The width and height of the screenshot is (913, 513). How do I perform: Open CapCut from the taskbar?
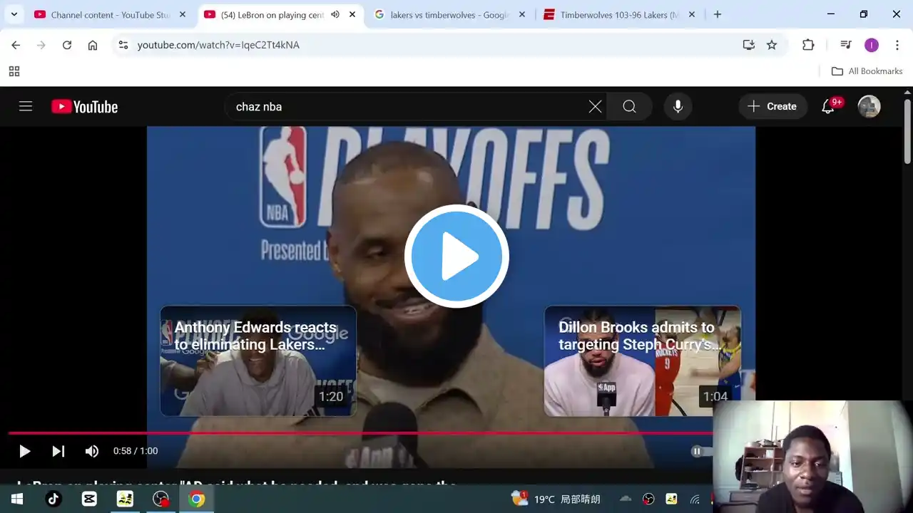(x=89, y=499)
